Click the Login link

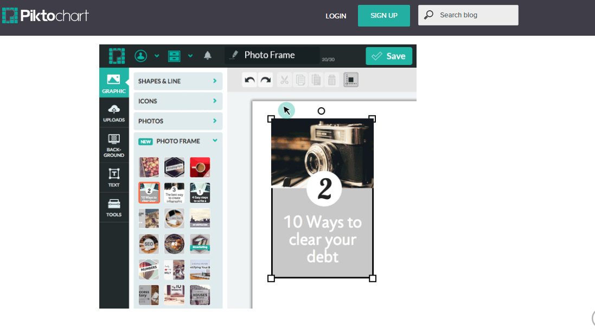pos(336,16)
